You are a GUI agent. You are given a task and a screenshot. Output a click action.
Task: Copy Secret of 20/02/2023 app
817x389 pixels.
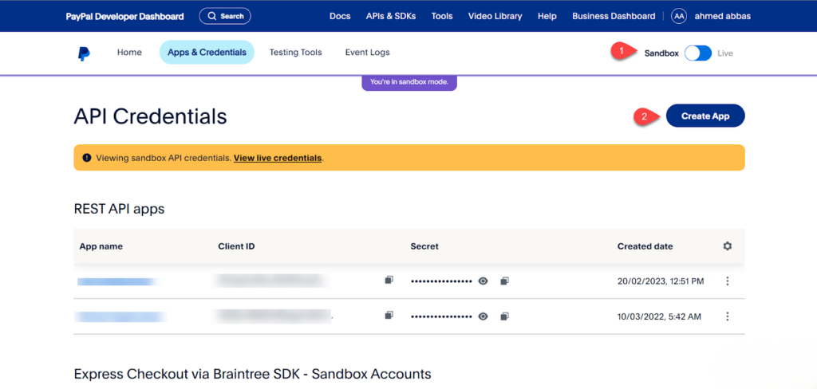pos(504,281)
